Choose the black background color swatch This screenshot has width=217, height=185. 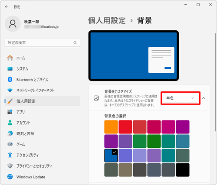[183, 170]
